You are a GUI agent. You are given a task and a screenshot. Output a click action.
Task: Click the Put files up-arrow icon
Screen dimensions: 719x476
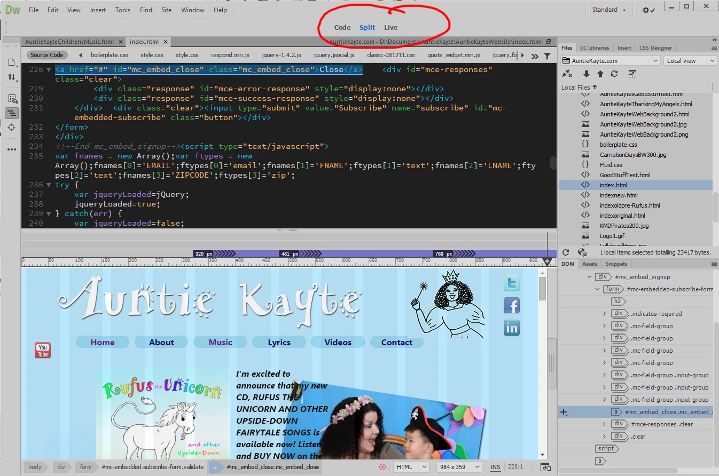[600, 74]
